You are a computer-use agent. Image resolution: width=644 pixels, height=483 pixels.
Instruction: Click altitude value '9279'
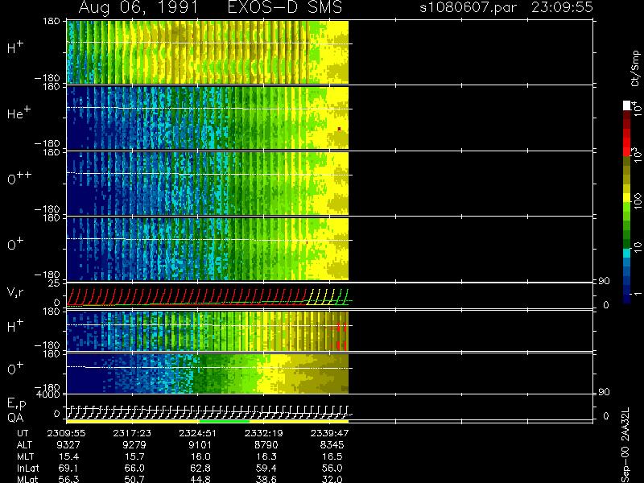tap(134, 445)
